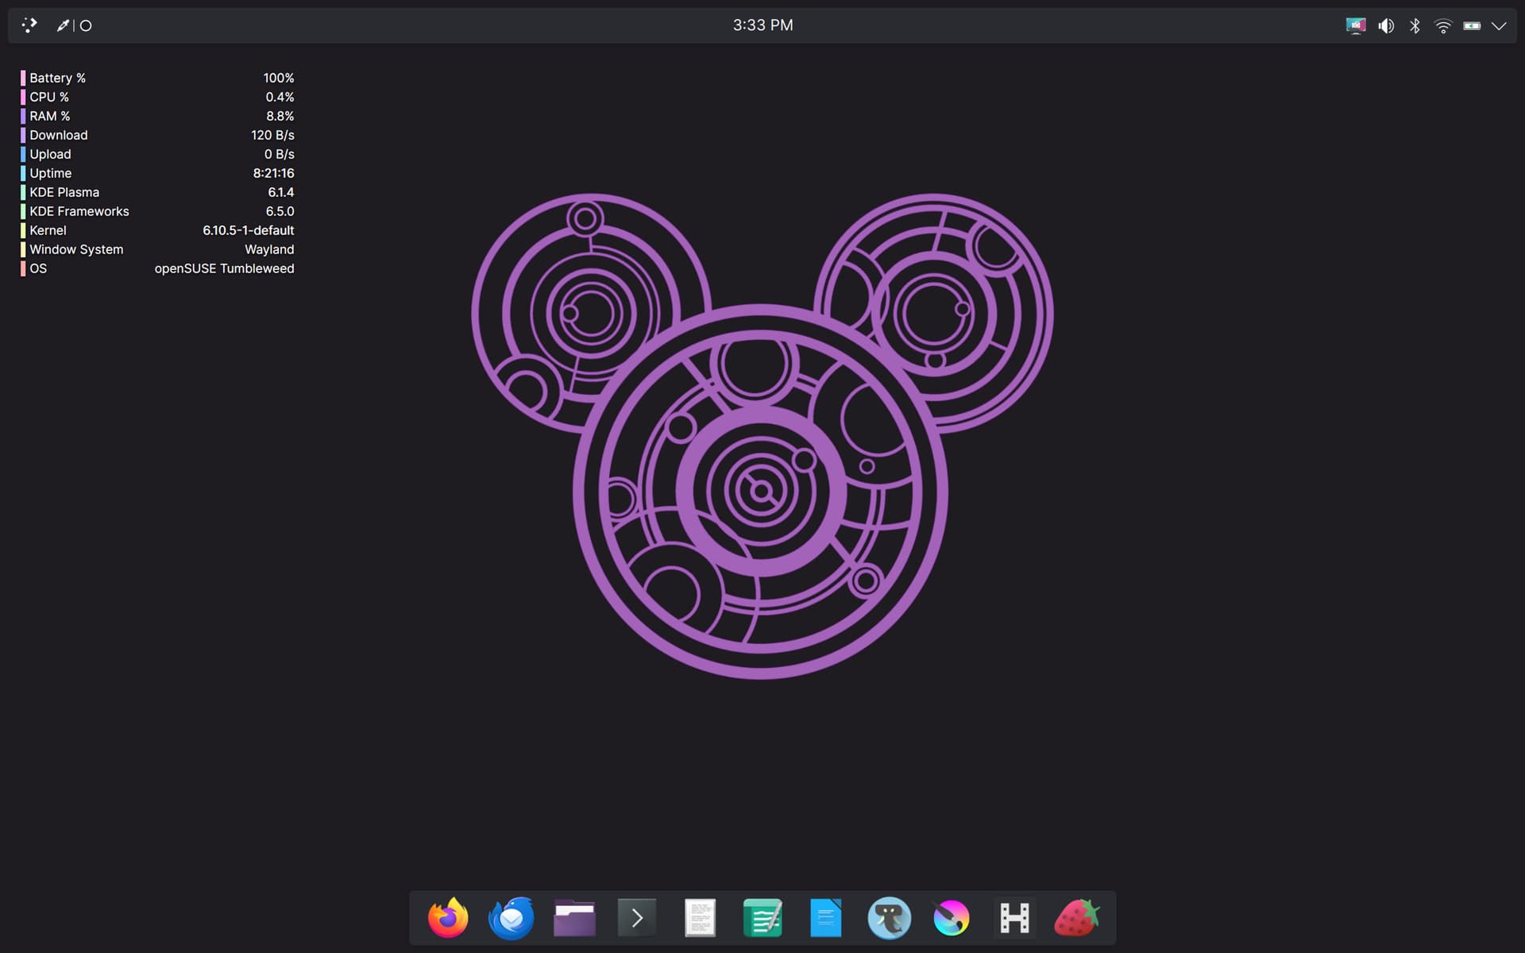Click the openSUSE Tumbleweed OS value
This screenshot has height=953, width=1525.
coord(224,268)
